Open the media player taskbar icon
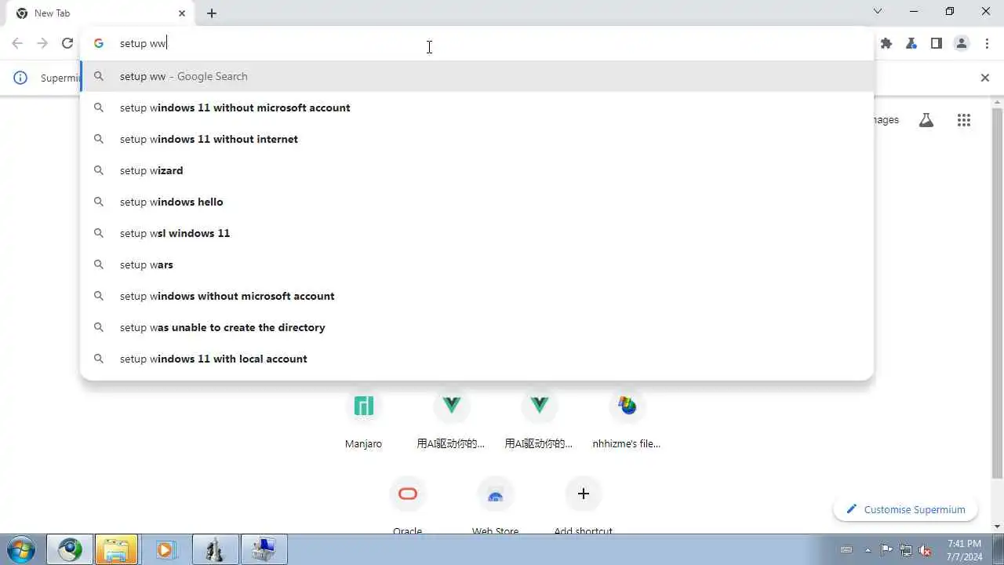 coord(166,549)
